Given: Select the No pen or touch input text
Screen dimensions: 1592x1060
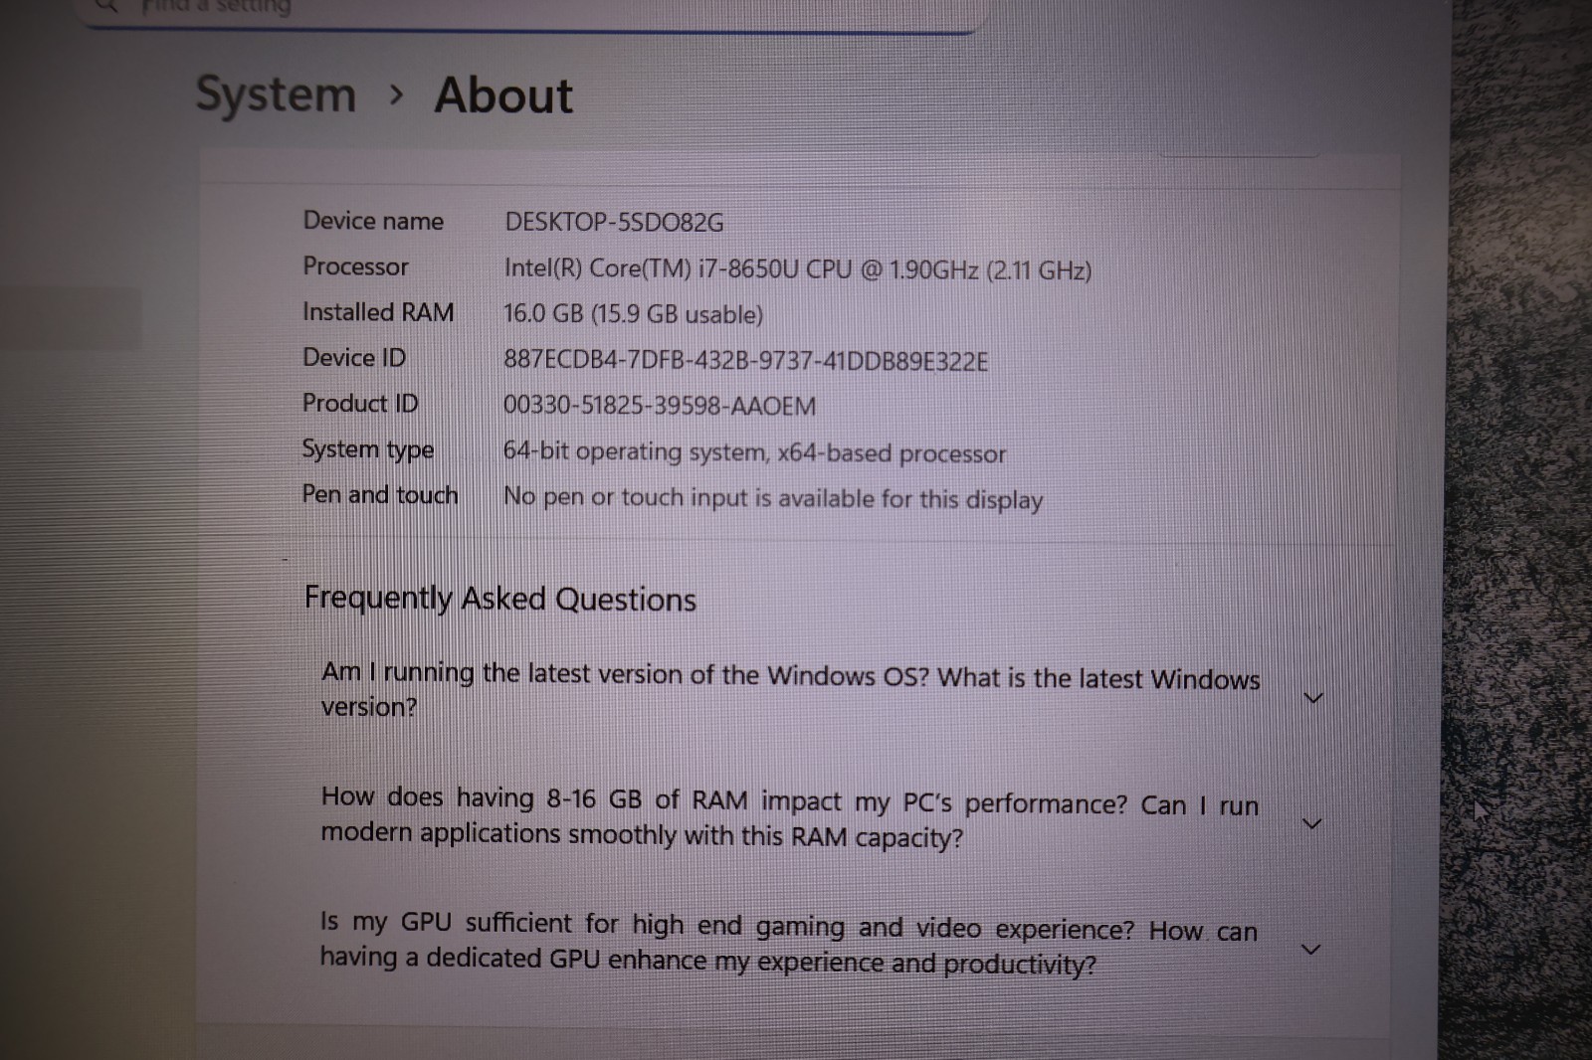Looking at the screenshot, I should coord(772,497).
